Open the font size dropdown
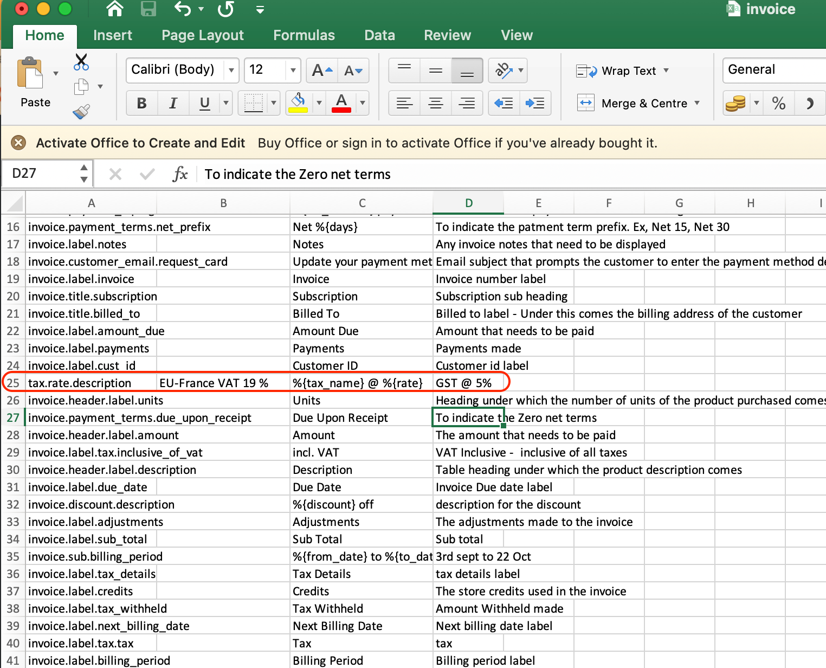Screen dimensions: 826x668 pyautogui.click(x=292, y=70)
